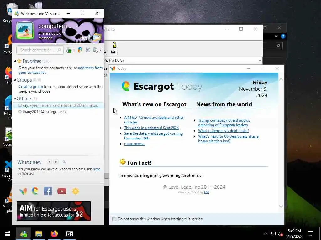Open 'Trump comeback overshadows' news link
This screenshot has width=321, height=240.
[224, 122]
